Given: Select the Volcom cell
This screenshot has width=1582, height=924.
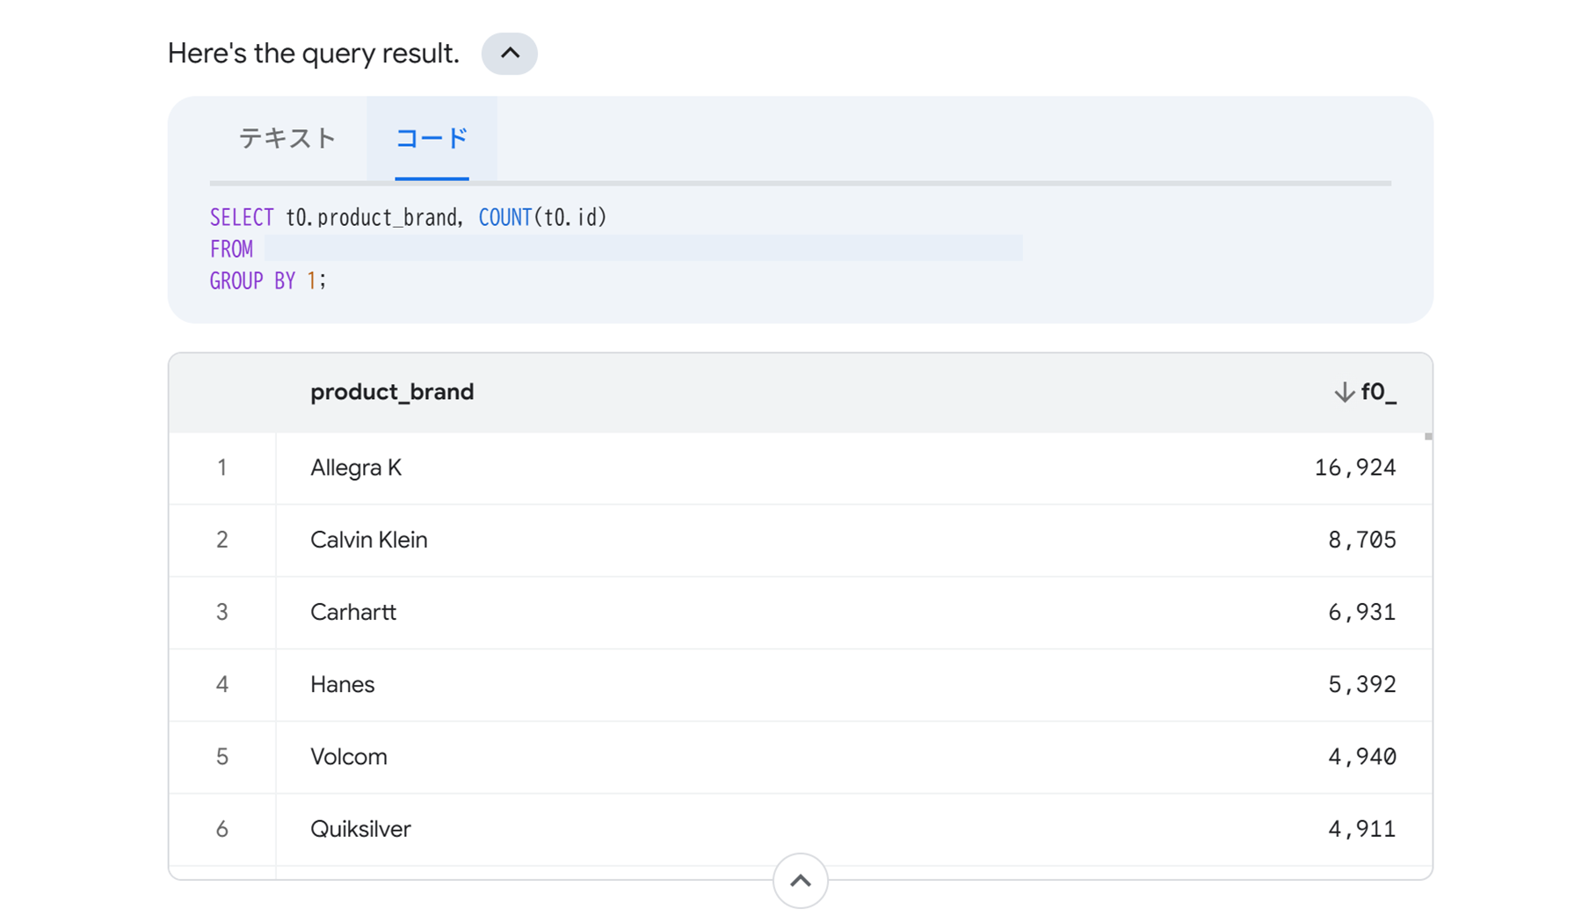Looking at the screenshot, I should pyautogui.click(x=349, y=756).
